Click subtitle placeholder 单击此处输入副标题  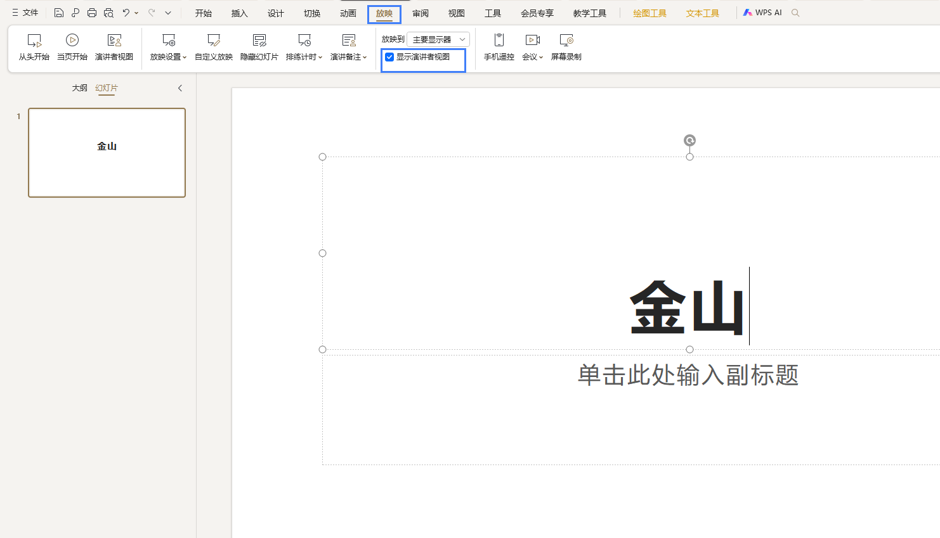point(688,375)
